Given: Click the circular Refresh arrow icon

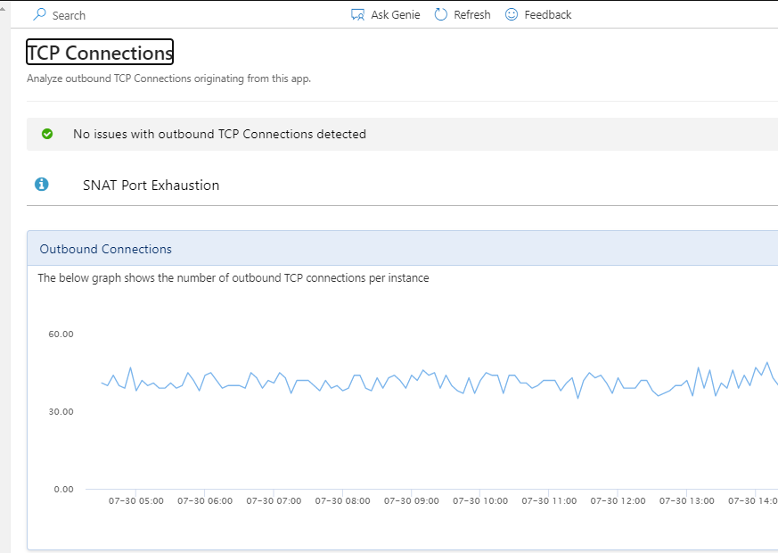Looking at the screenshot, I should tap(440, 14).
